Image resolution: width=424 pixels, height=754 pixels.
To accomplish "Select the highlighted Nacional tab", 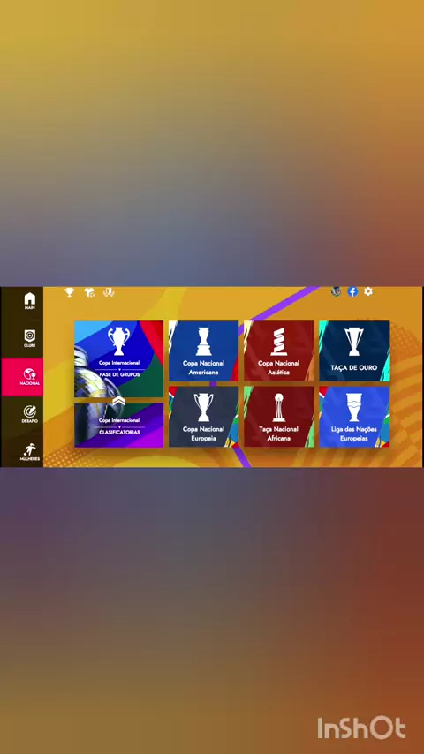I will 22,376.
